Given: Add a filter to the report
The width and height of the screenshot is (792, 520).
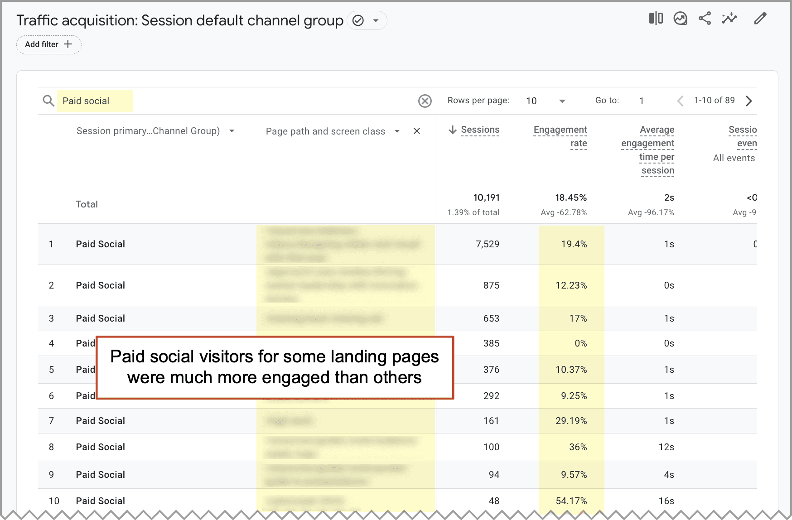Looking at the screenshot, I should click(x=49, y=44).
